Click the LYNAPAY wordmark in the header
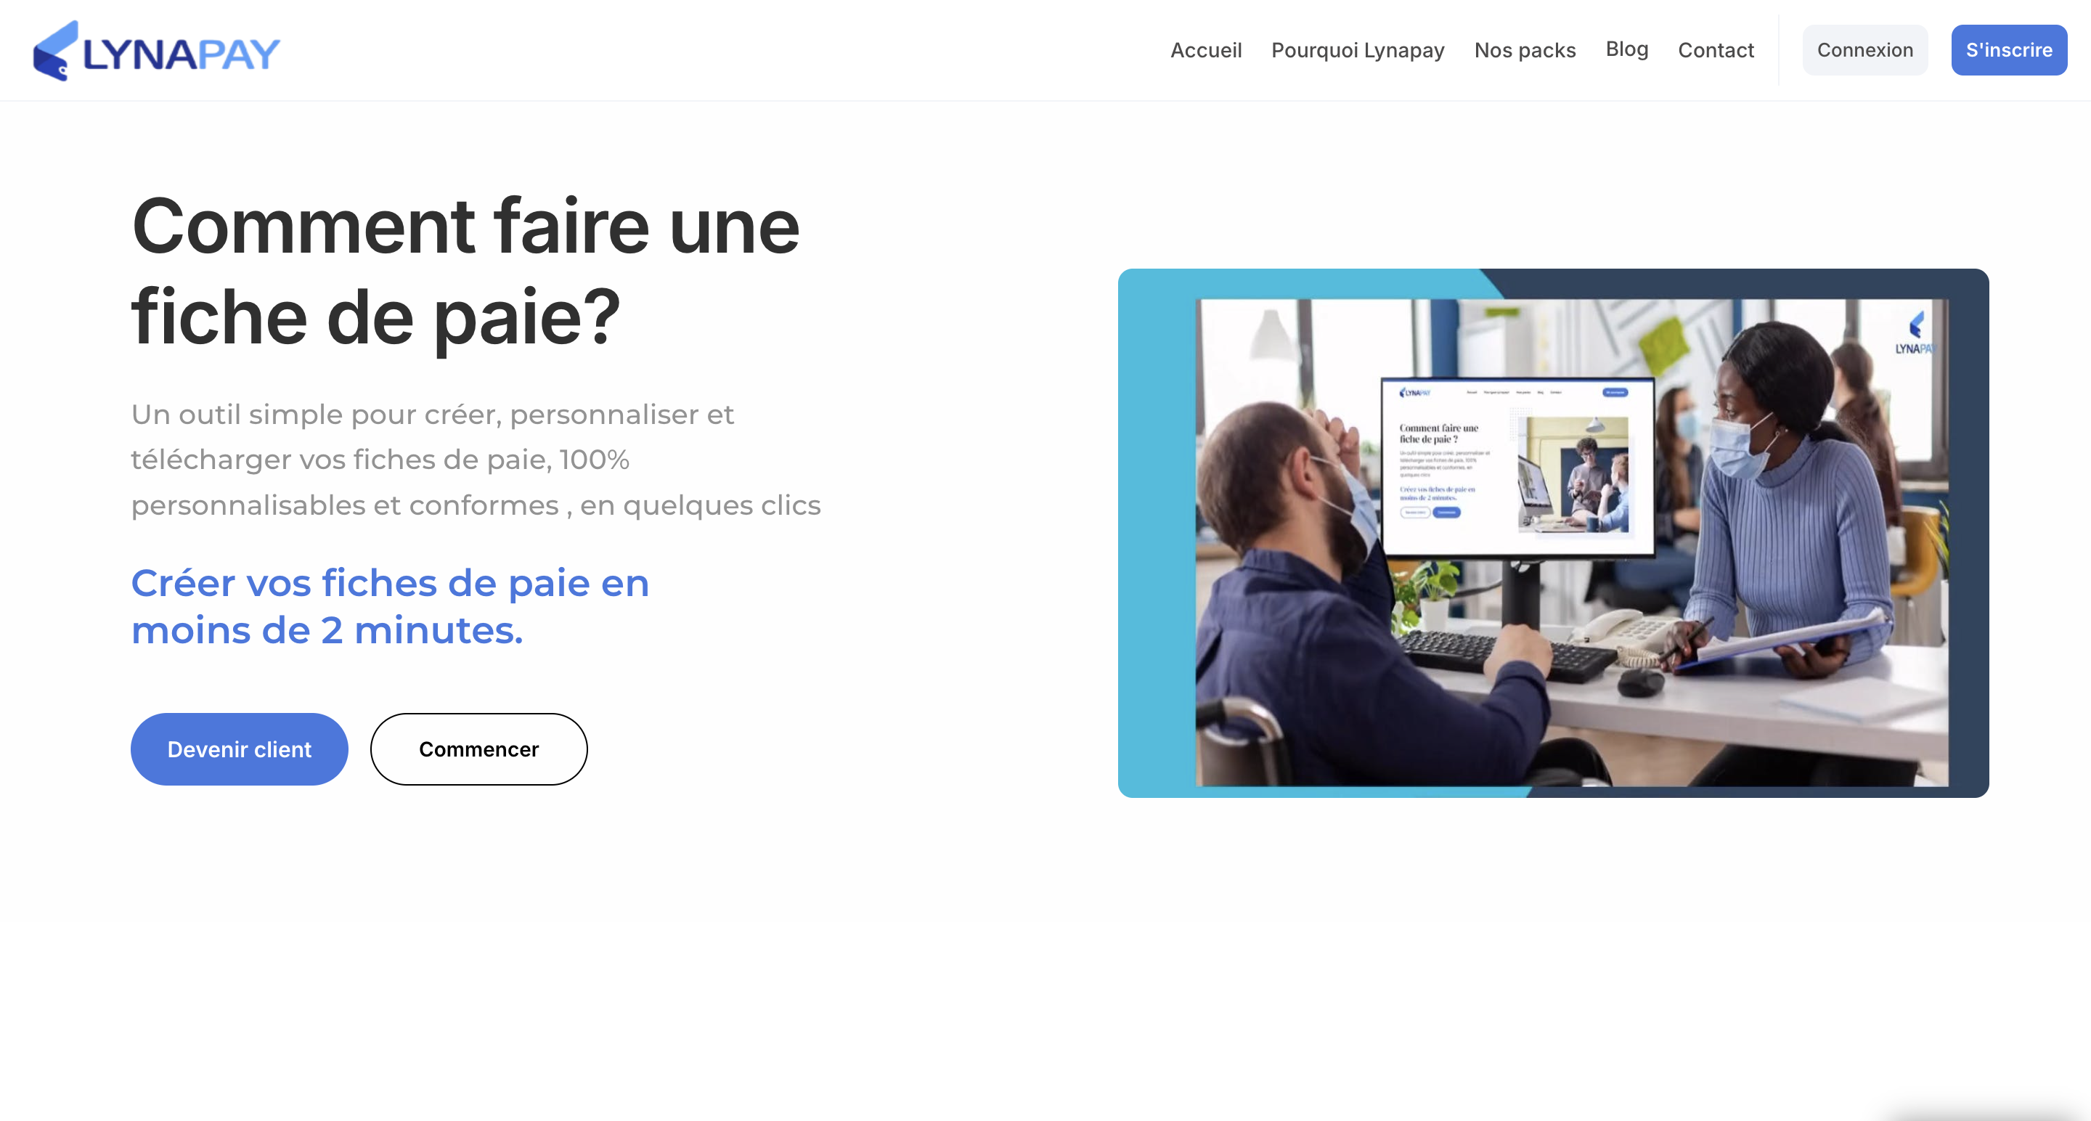This screenshot has width=2091, height=1121. [x=181, y=54]
